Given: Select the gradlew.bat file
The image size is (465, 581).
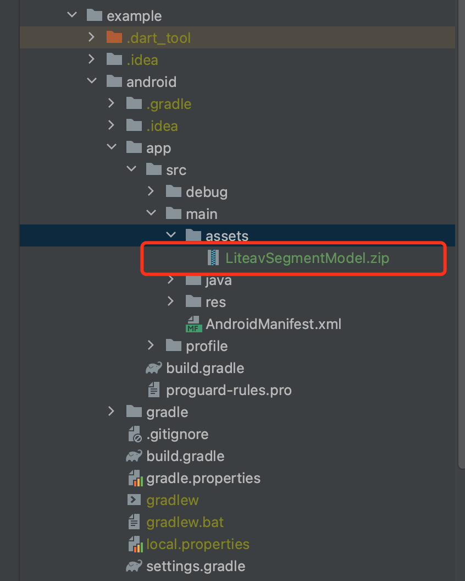Looking at the screenshot, I should click(185, 522).
